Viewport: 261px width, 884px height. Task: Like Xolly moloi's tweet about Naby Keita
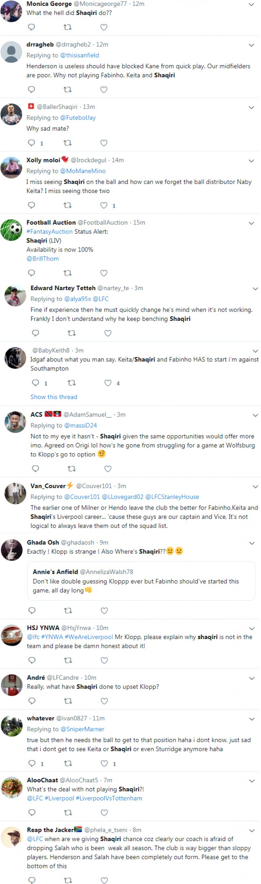(104, 205)
